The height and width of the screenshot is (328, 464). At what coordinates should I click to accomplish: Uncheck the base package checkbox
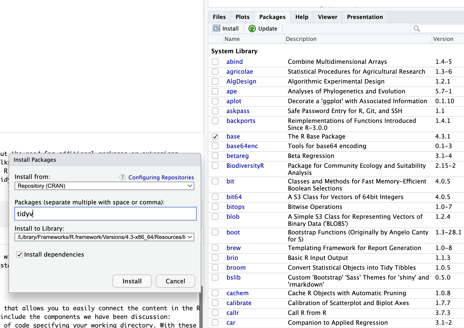[x=215, y=136]
